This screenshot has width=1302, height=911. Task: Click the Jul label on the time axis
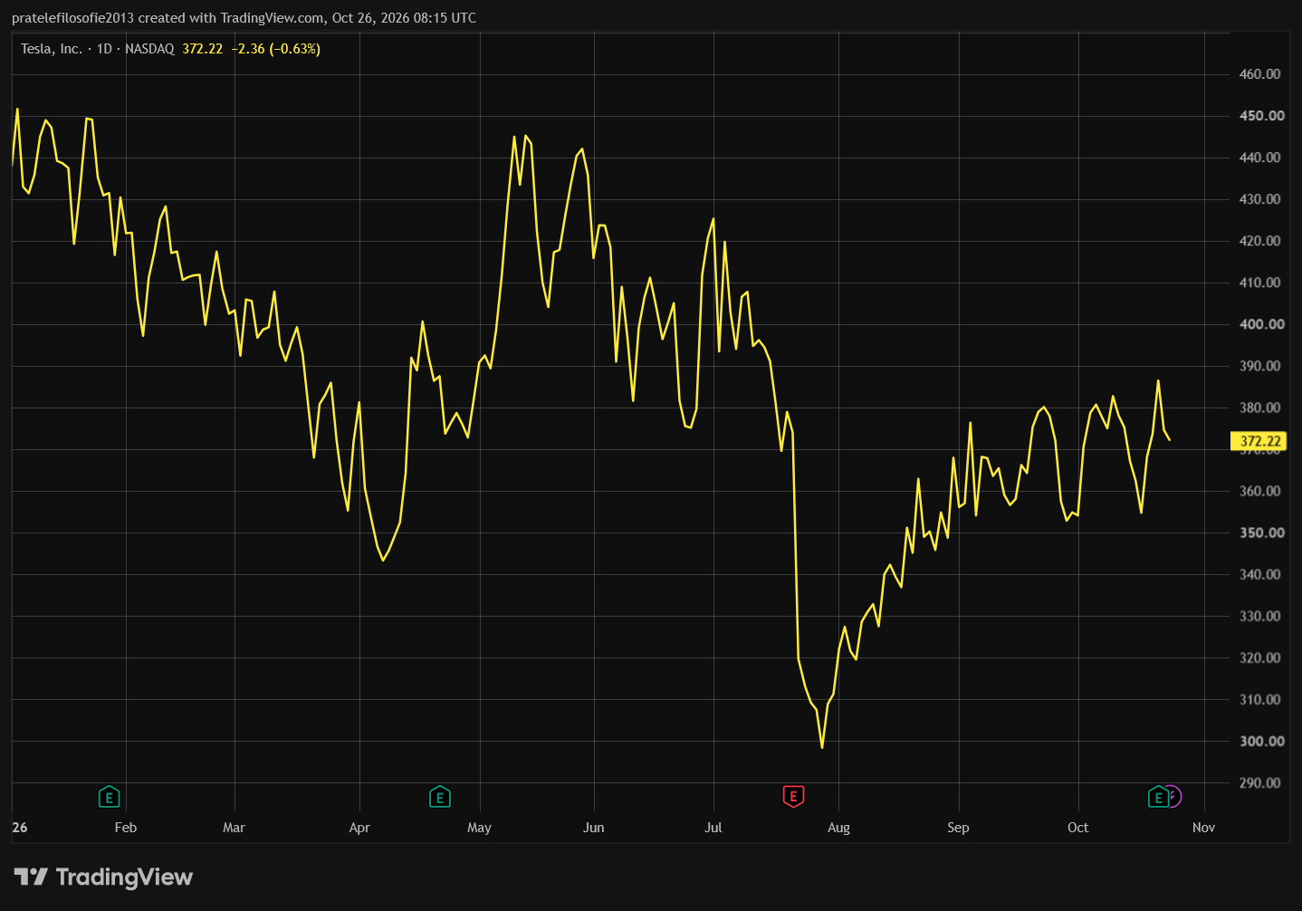click(713, 828)
